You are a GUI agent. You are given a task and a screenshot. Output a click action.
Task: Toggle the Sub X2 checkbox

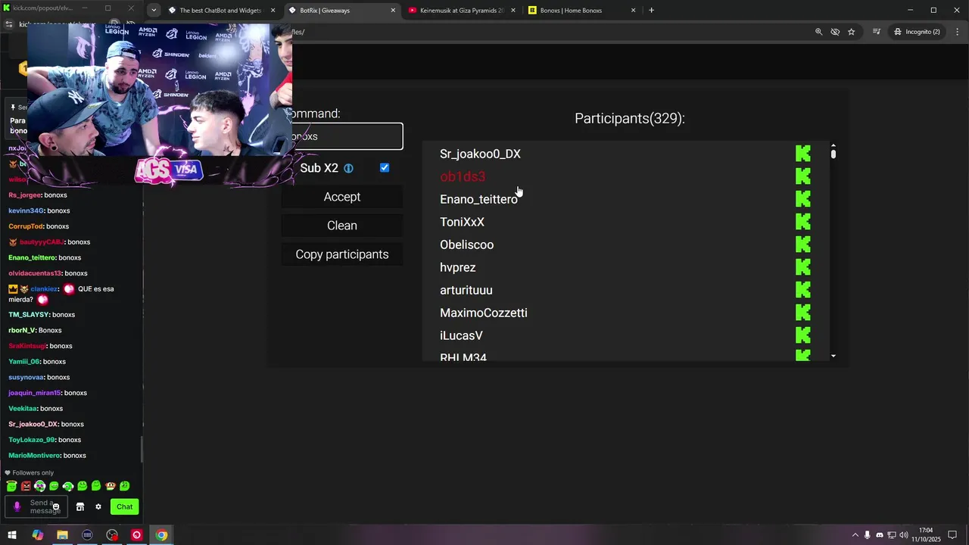385,167
